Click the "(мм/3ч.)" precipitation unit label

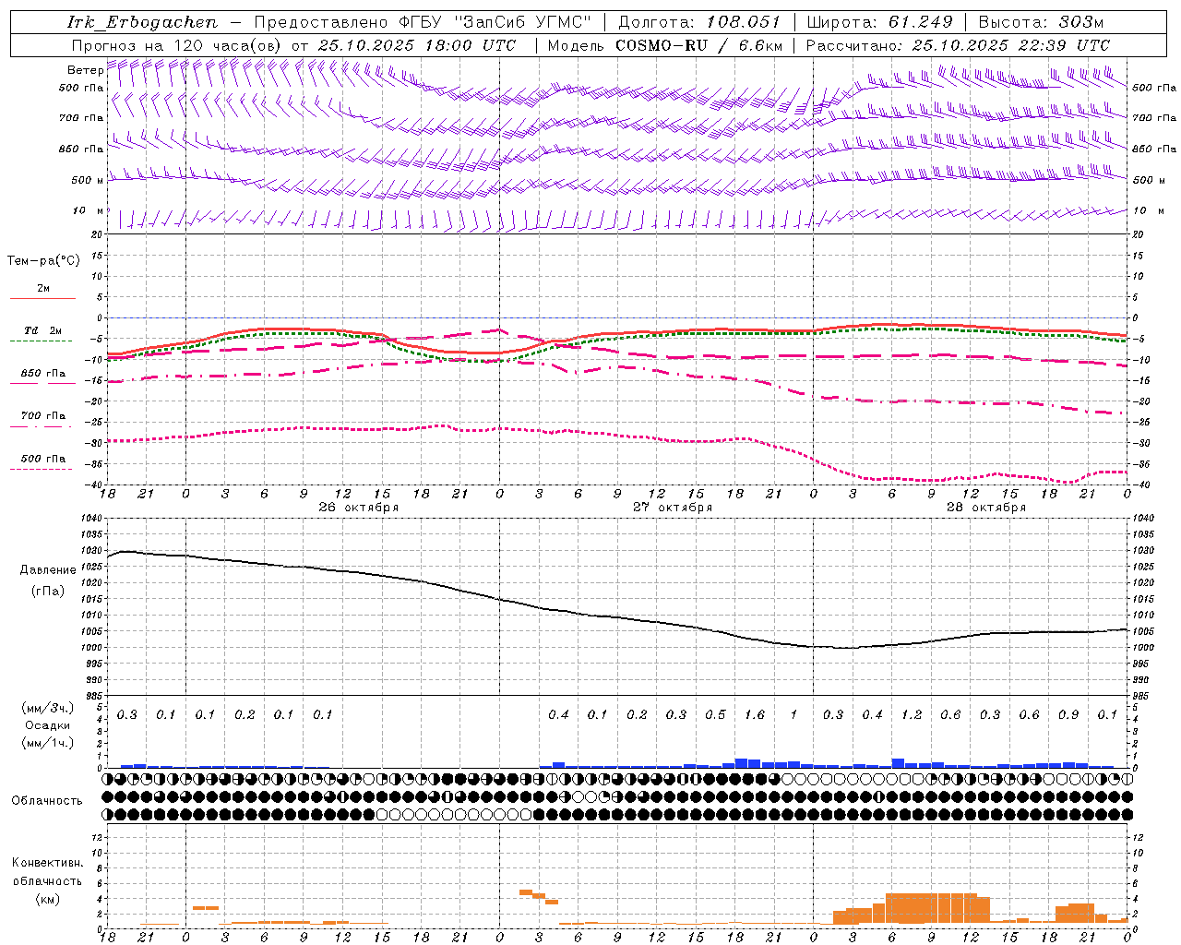pos(48,707)
